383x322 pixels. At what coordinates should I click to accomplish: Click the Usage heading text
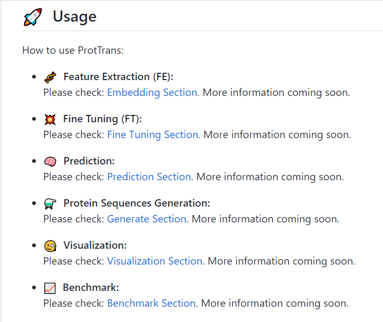[74, 16]
